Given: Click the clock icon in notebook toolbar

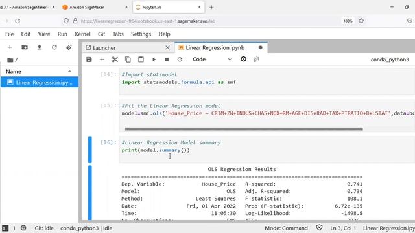Looking at the screenshot, I should click(244, 59).
